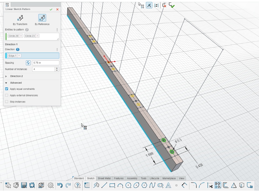
Task: Uncheck Apply equal constraints
Action: coord(7,89)
